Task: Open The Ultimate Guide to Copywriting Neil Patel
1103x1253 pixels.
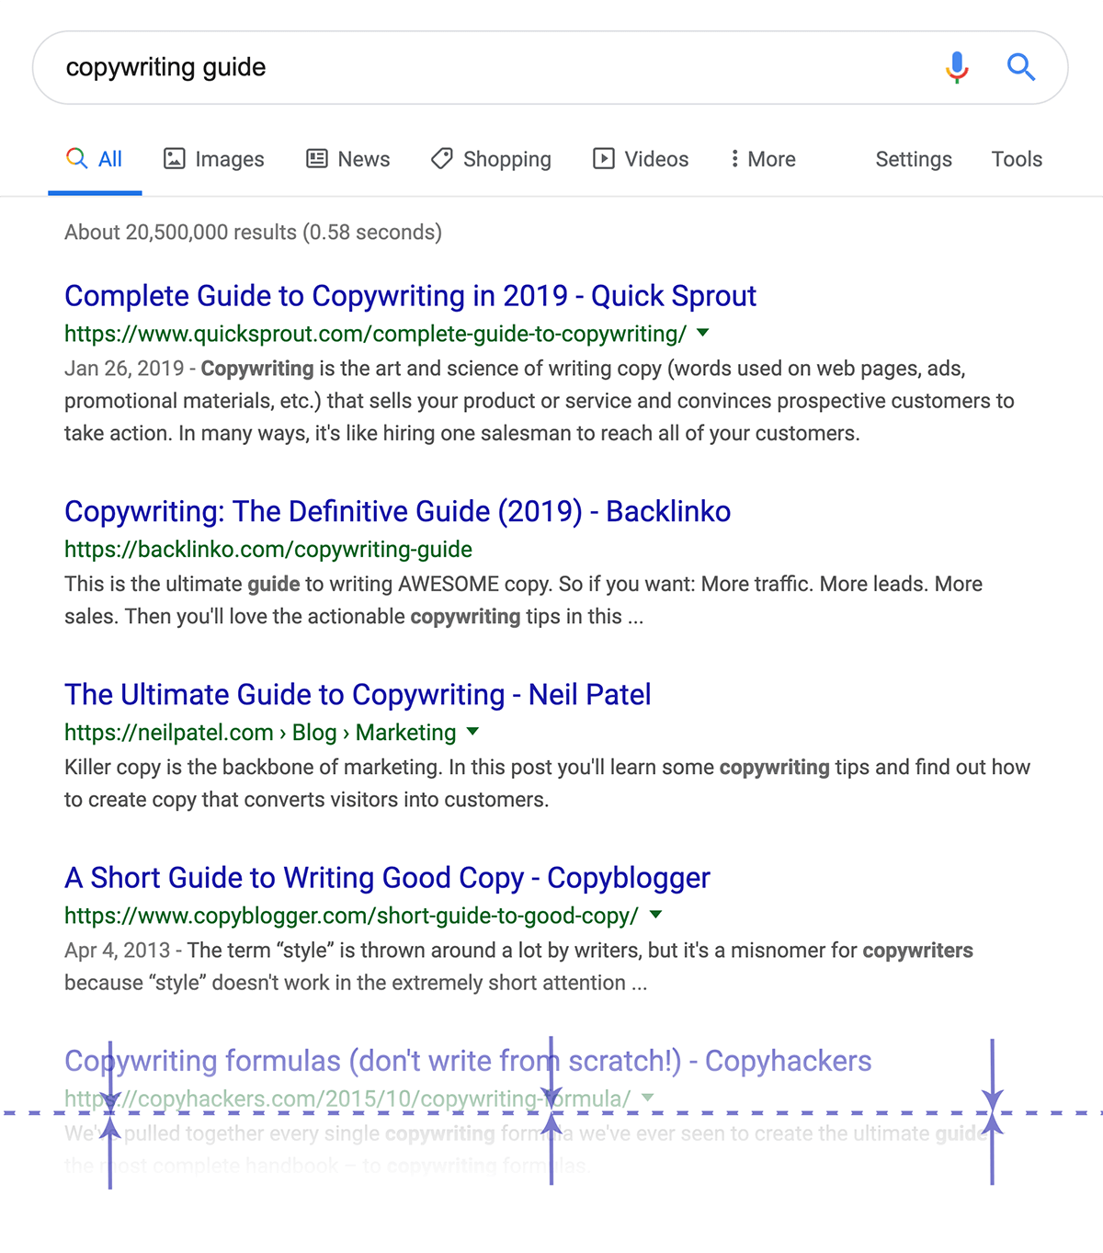Action: pyautogui.click(x=358, y=695)
